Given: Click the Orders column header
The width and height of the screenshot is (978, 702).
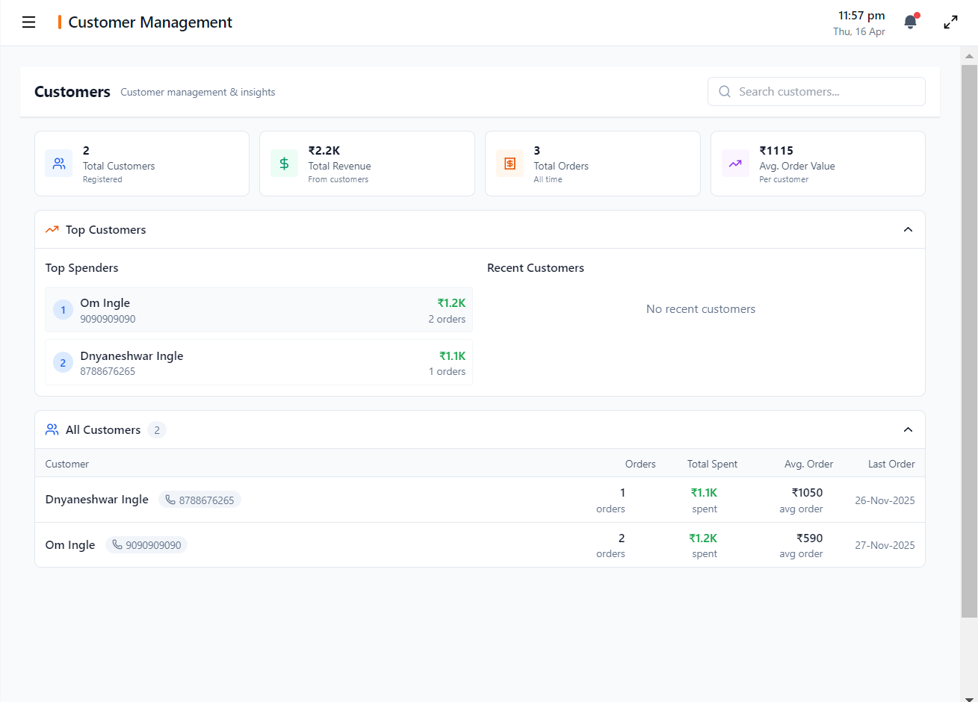Looking at the screenshot, I should click(x=640, y=464).
